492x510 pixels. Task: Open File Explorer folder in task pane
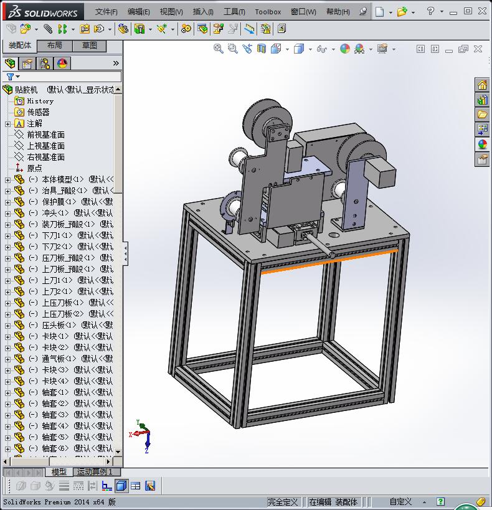point(482,115)
